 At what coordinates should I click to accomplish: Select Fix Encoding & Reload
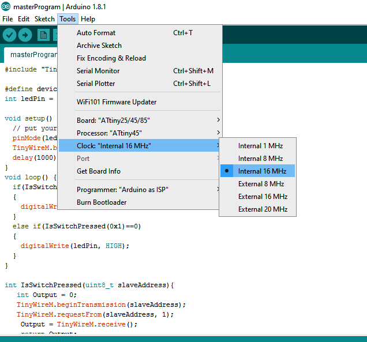click(x=139, y=58)
